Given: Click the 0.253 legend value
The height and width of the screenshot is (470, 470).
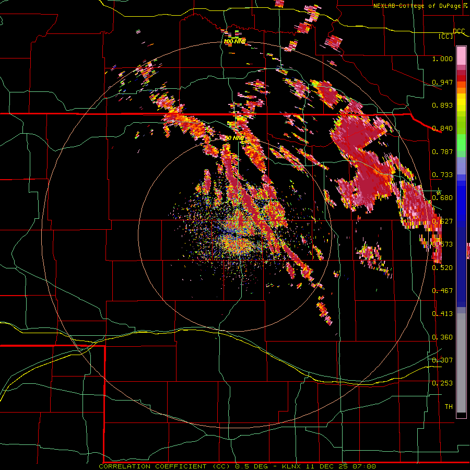Looking at the screenshot, I should 442,383.
